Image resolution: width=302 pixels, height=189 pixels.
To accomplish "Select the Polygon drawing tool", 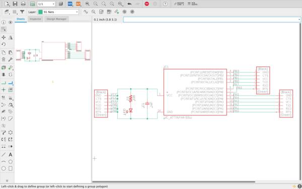I will click(11, 161).
